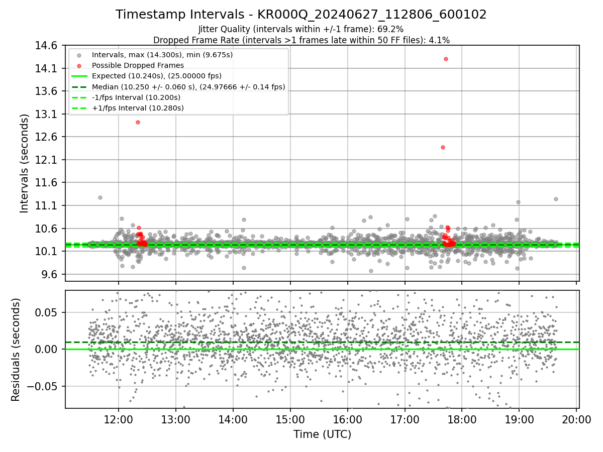The width and height of the screenshot is (603, 452).
Task: Click the plot title "Timestamp Intervals - KR000Q_20240627_112806_600102"
Action: (301, 15)
